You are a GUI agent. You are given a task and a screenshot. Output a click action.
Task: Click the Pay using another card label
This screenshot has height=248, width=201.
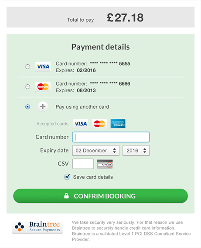click(x=82, y=107)
